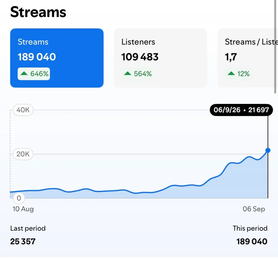Click the This period label
This screenshot has height=259, width=278.
(250, 228)
